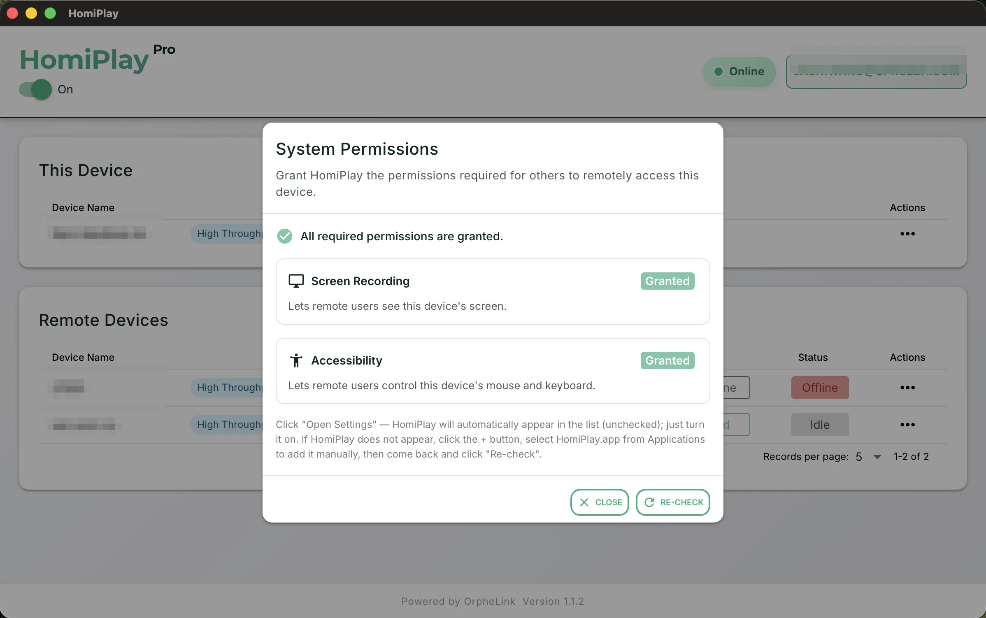
Task: Click the Close button in permissions dialog
Action: [600, 502]
